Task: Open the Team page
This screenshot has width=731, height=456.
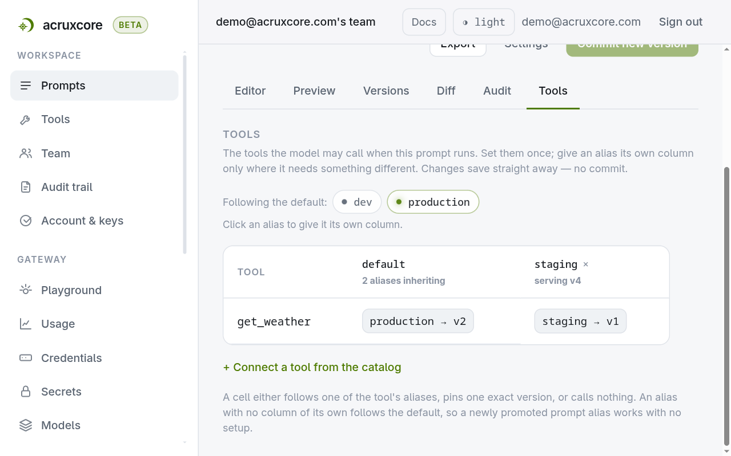Action: [x=94, y=153]
